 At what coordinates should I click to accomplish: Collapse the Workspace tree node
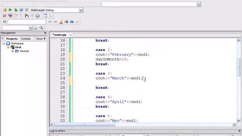click(4, 43)
